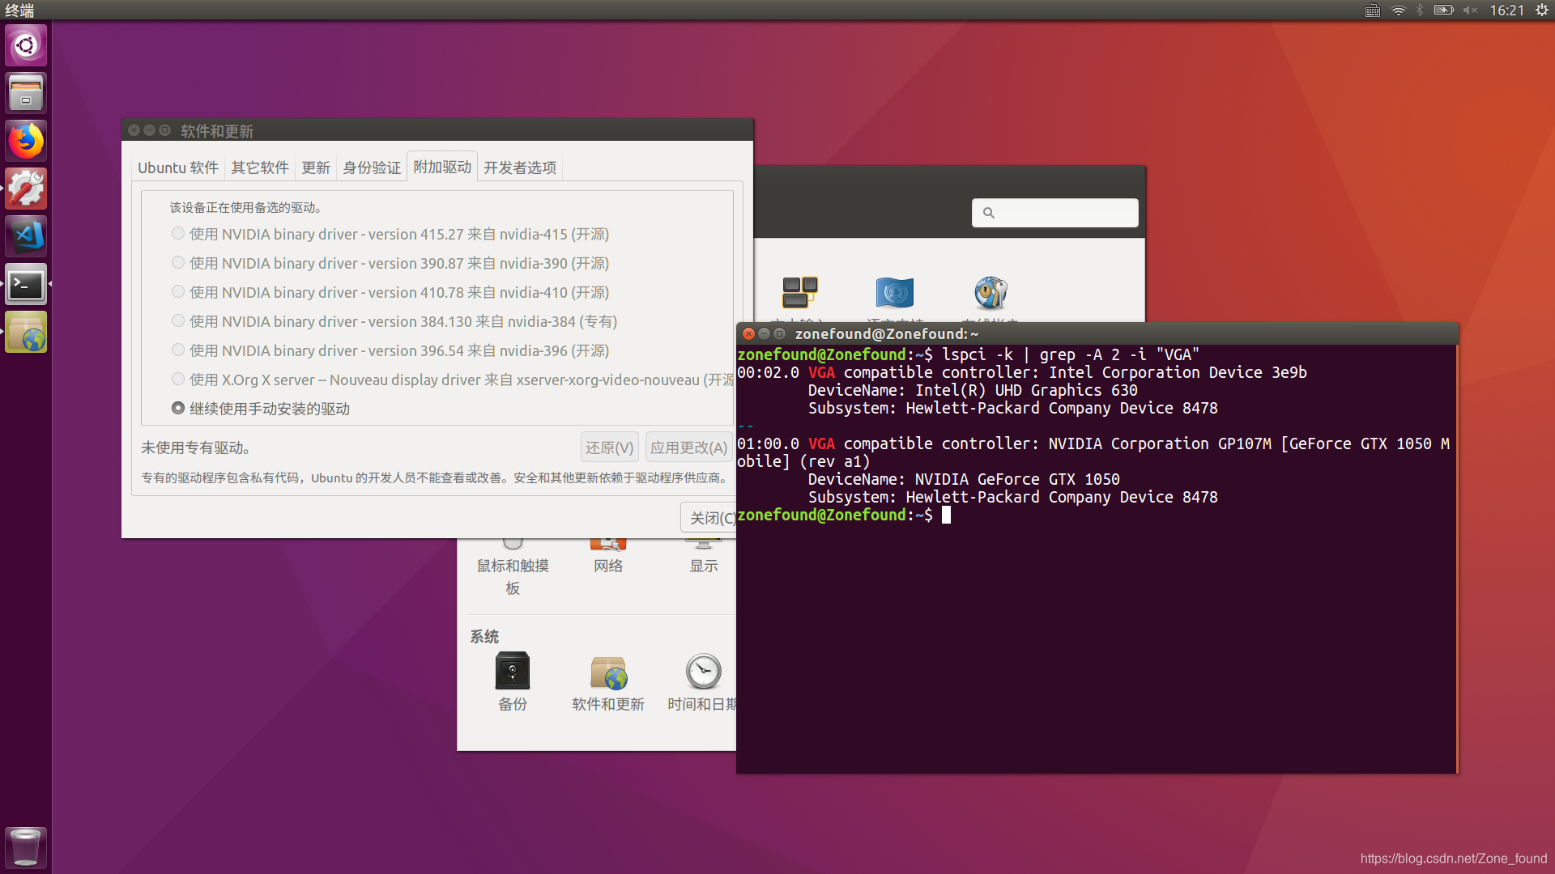Click the 还原(V) revert button
Image resolution: width=1555 pixels, height=874 pixels.
[x=610, y=448]
